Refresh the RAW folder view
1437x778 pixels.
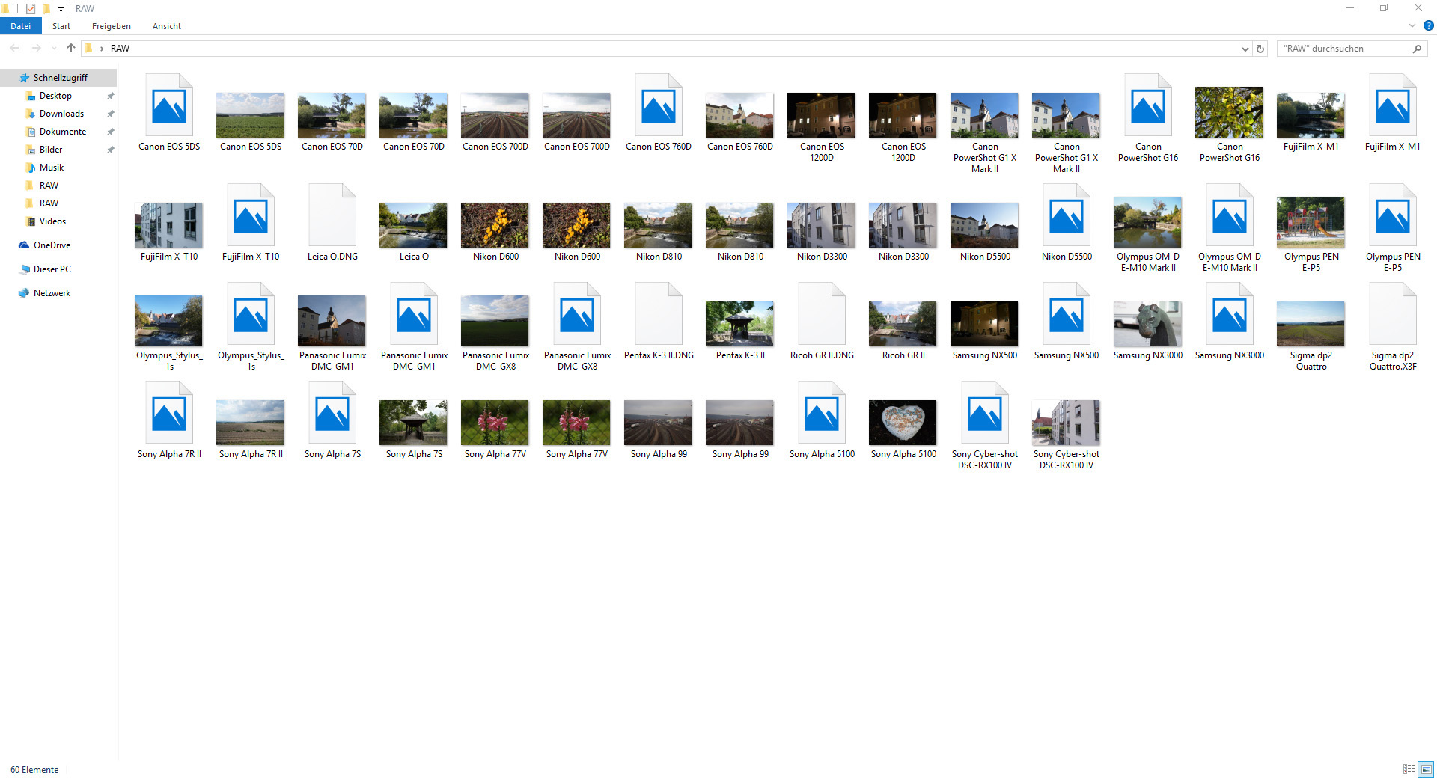1260,49
